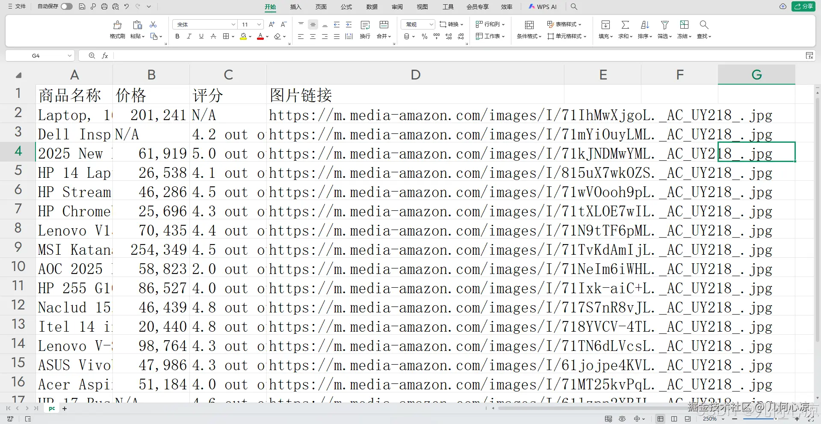
Task: Open the font color dropdown arrow
Action: (x=267, y=37)
